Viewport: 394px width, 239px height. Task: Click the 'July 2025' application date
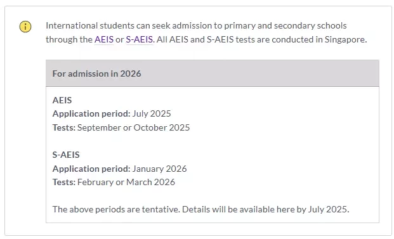152,113
